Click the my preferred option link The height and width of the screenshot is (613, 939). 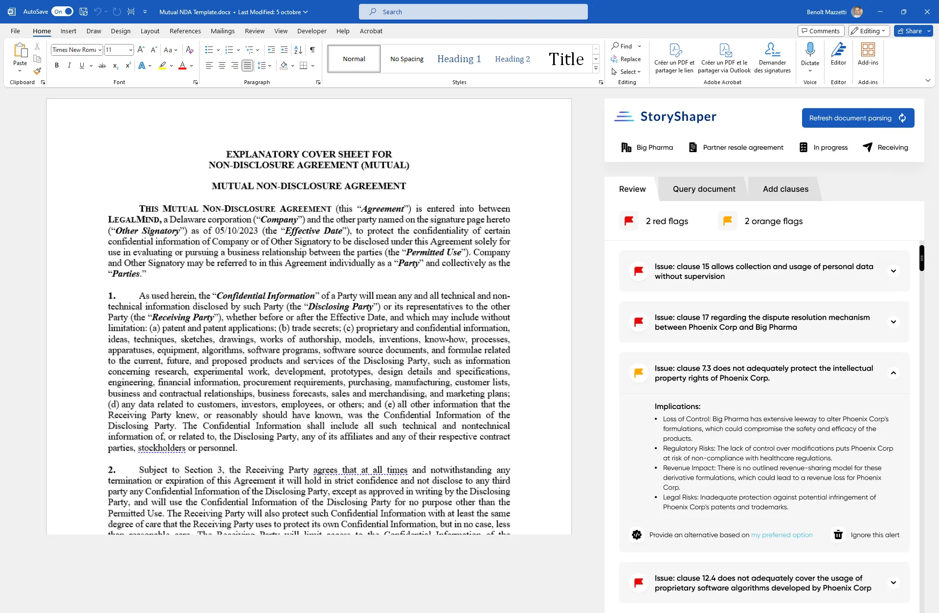[782, 535]
